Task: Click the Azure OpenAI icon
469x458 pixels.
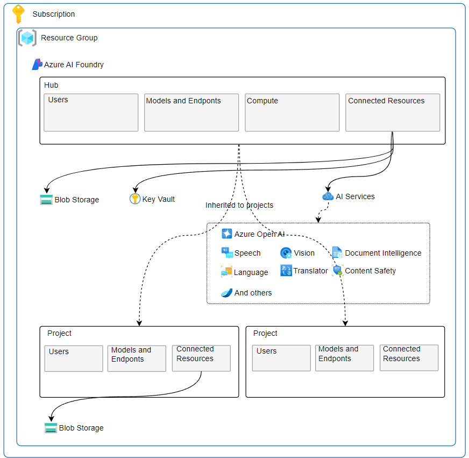Action: point(227,234)
